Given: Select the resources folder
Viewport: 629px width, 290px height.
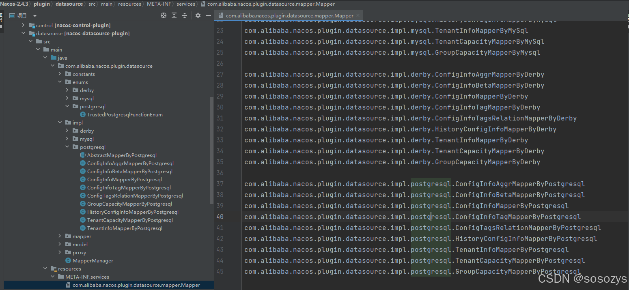Looking at the screenshot, I should tap(69, 269).
